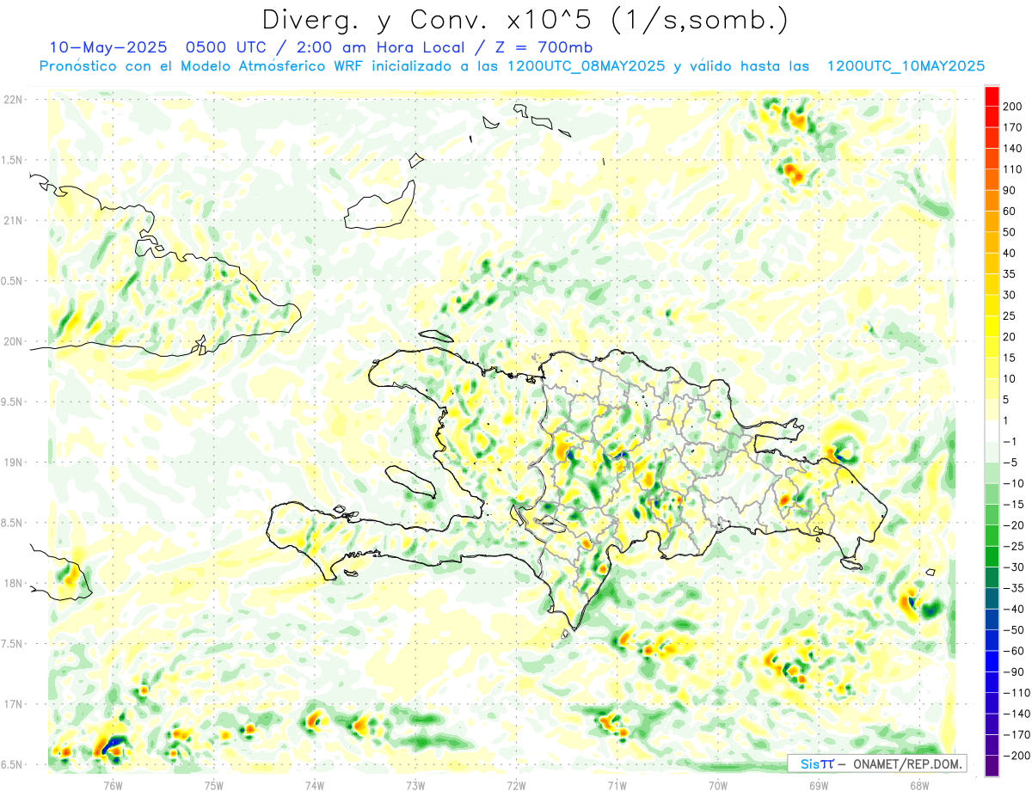The width and height of the screenshot is (1032, 797).
Task: Click the positive '35' colorbar label
Action: 1010,273
